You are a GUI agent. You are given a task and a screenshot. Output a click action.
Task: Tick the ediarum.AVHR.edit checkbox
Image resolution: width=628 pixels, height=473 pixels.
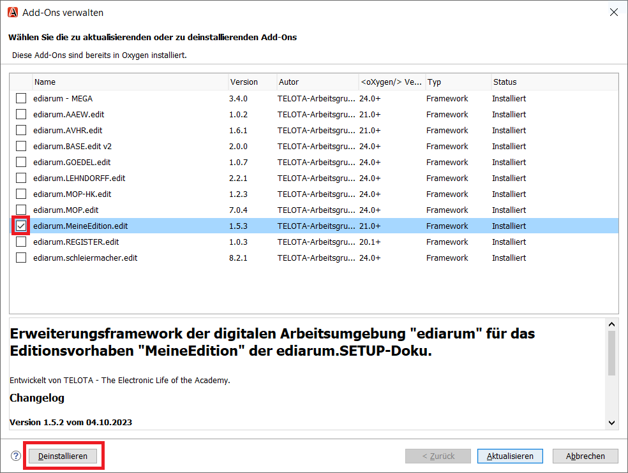[21, 131]
